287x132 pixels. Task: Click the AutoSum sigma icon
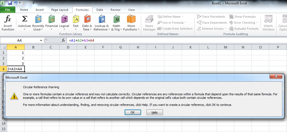point(24,19)
